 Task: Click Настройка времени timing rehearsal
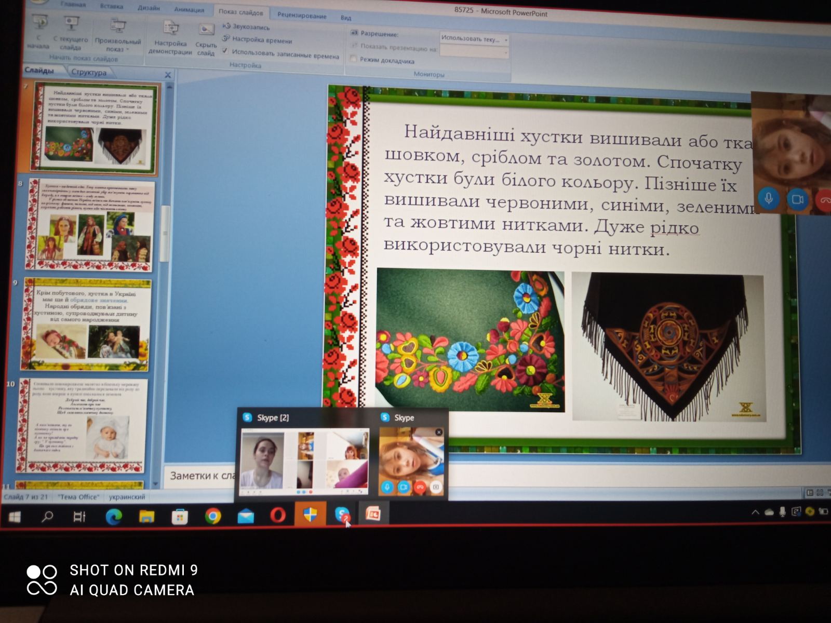(257, 39)
